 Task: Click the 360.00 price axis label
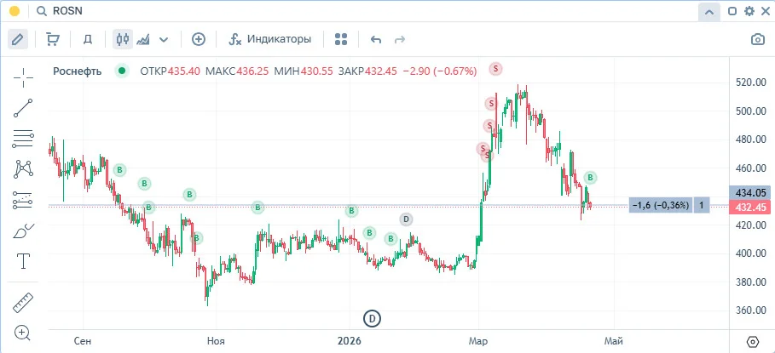[749, 310]
